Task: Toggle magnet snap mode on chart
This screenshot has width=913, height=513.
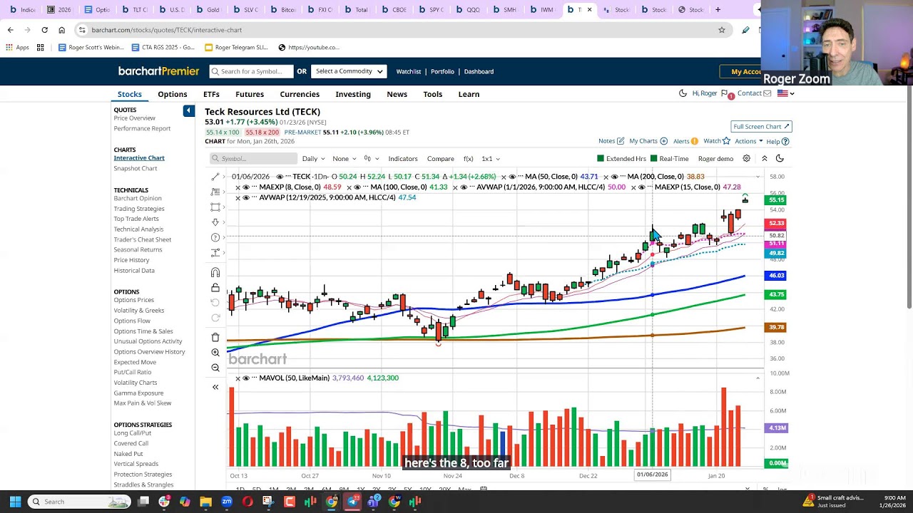Action: click(x=215, y=272)
